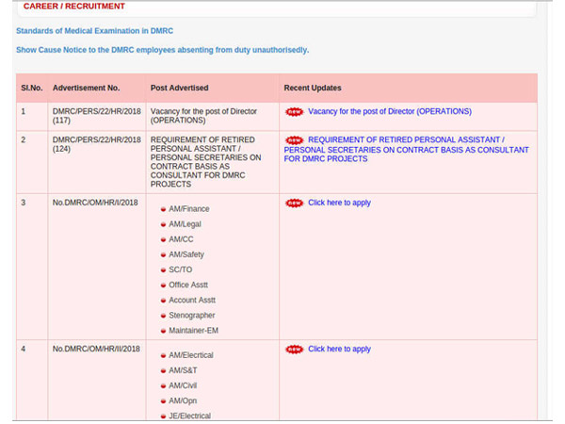The width and height of the screenshot is (565, 424).
Task: Click red bullet beside AM/Safety
Action: coord(163,255)
